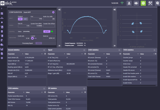Open Parameter column dropdown in Signal panel
The width and height of the screenshot is (160, 110).
pyautogui.click(x=64, y=54)
